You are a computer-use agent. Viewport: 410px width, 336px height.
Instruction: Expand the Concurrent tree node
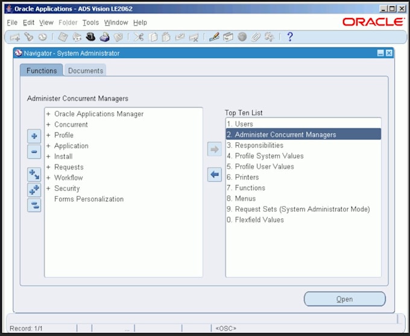pos(48,125)
